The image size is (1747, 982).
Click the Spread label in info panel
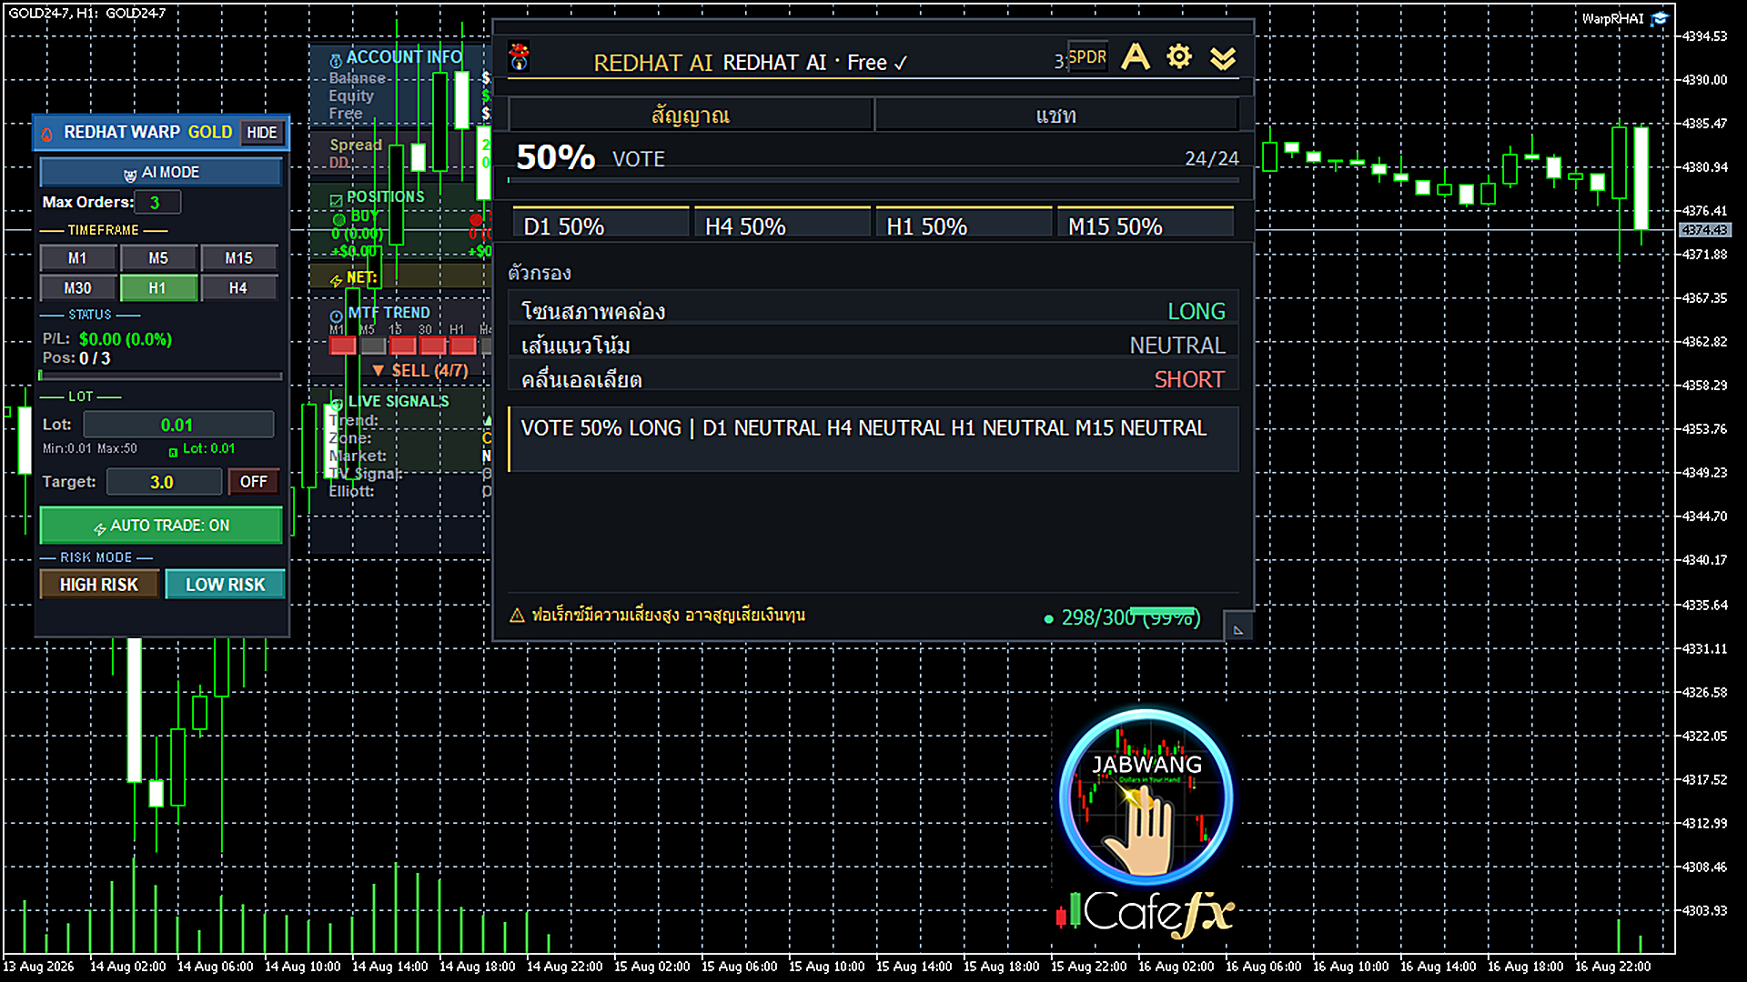coord(356,145)
